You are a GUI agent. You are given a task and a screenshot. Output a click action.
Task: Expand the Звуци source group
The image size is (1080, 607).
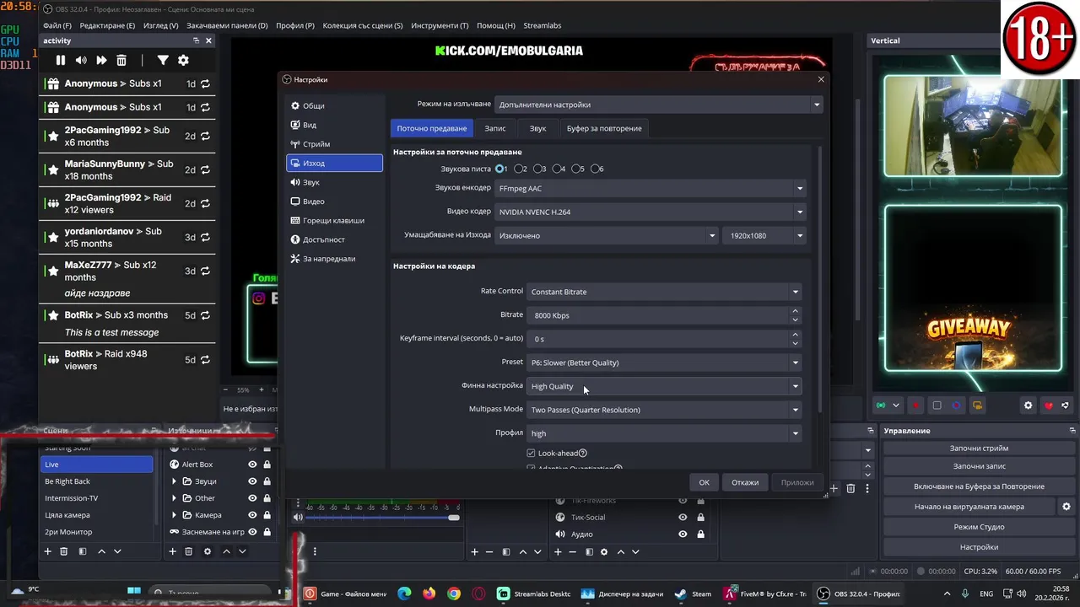click(x=175, y=481)
